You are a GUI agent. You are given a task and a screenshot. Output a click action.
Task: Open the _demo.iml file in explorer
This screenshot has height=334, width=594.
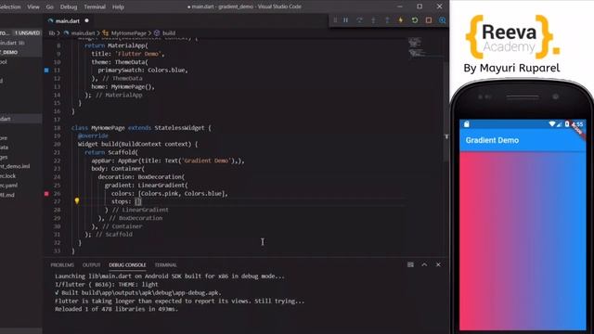pyautogui.click(x=16, y=166)
